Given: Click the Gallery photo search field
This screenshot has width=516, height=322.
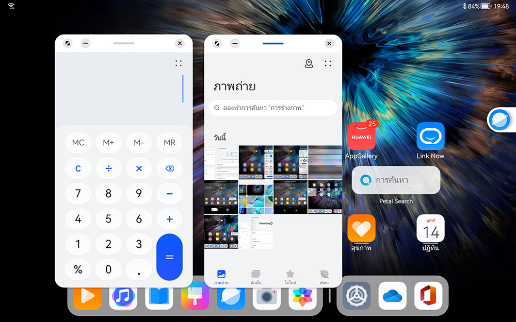Looking at the screenshot, I should point(273,108).
